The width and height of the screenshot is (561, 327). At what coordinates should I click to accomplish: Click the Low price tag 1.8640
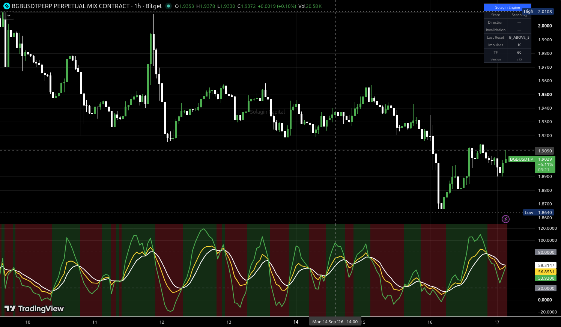pos(545,212)
